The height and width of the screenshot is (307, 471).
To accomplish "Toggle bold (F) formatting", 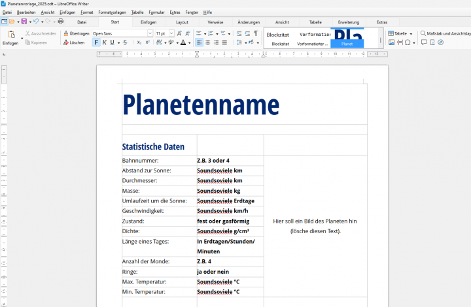I will pyautogui.click(x=96, y=42).
